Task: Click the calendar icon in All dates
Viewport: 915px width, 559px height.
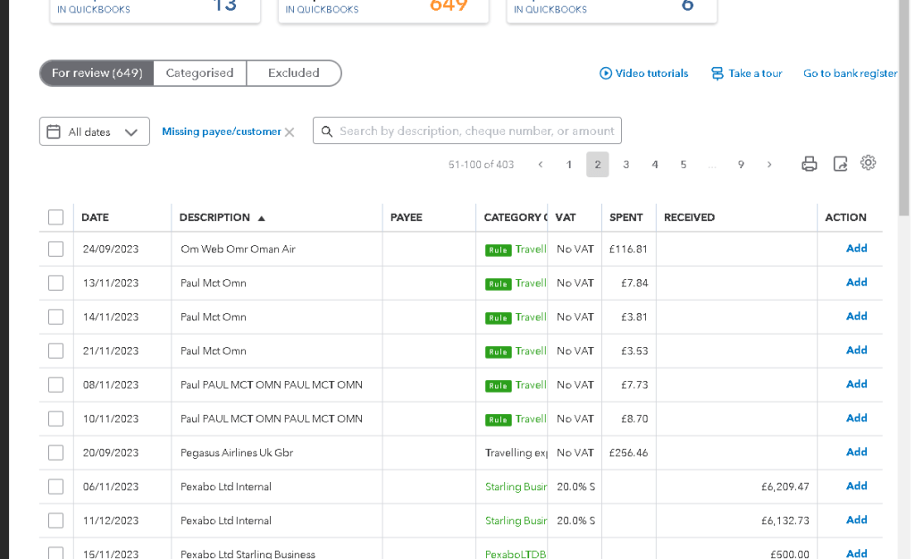Action: coord(53,131)
